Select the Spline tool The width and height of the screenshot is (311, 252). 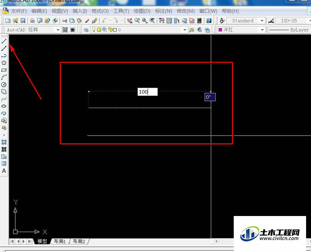4,99
